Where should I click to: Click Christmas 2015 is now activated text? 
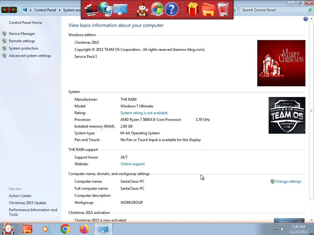pyautogui.click(x=100, y=220)
